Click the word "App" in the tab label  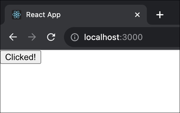point(54,15)
